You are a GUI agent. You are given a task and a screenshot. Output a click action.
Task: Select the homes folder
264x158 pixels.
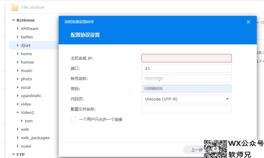click(x=27, y=62)
